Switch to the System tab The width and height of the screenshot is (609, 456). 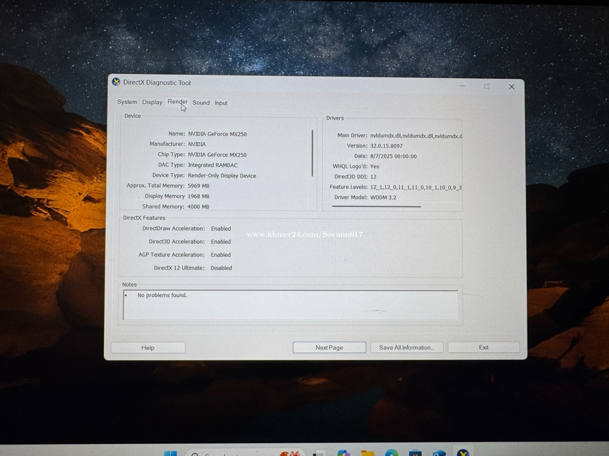[127, 102]
